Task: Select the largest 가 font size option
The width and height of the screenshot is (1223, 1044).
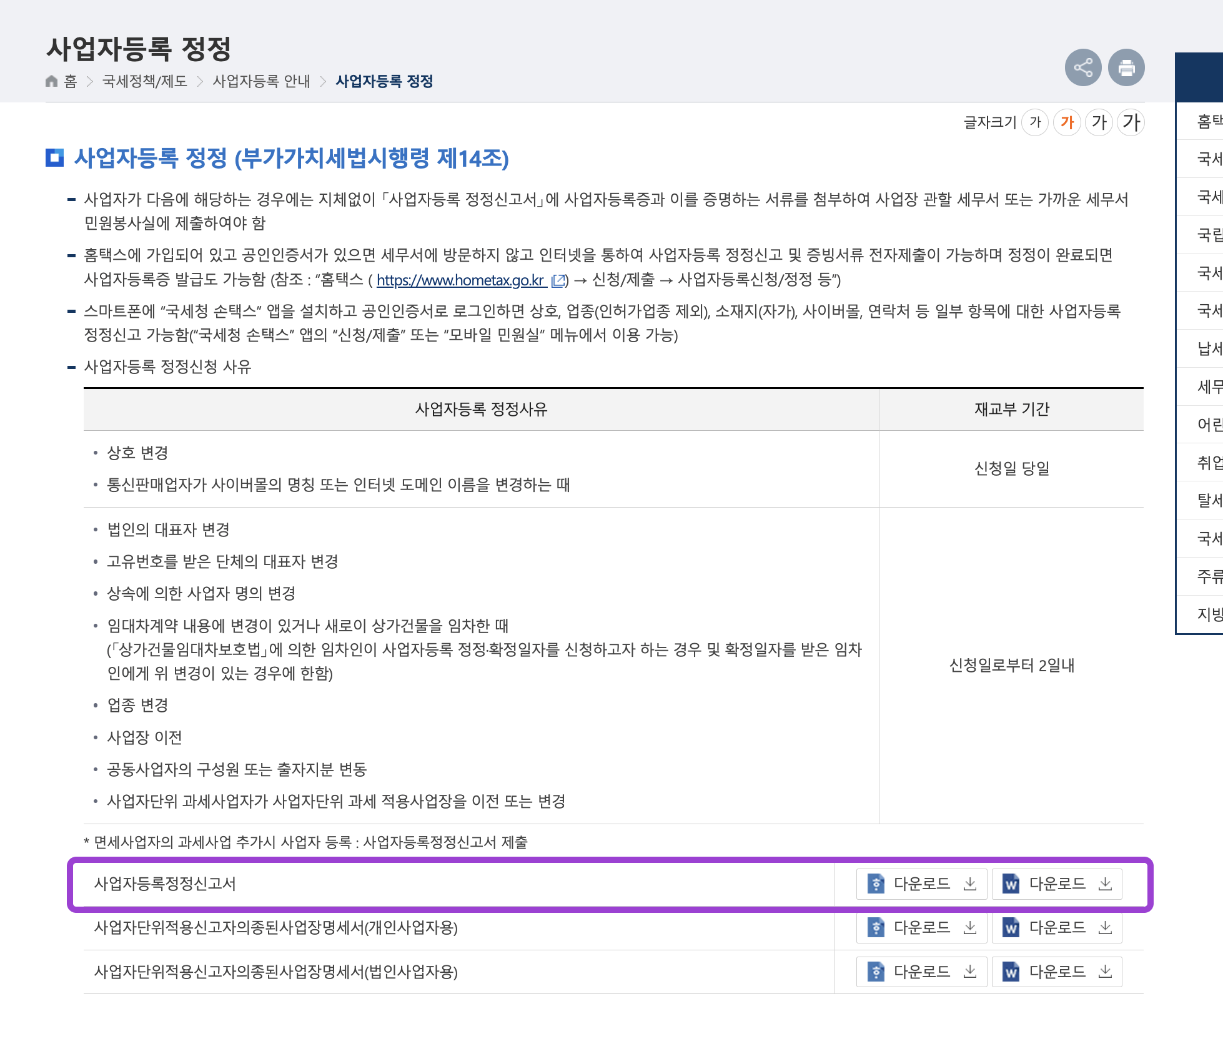Action: pyautogui.click(x=1130, y=122)
